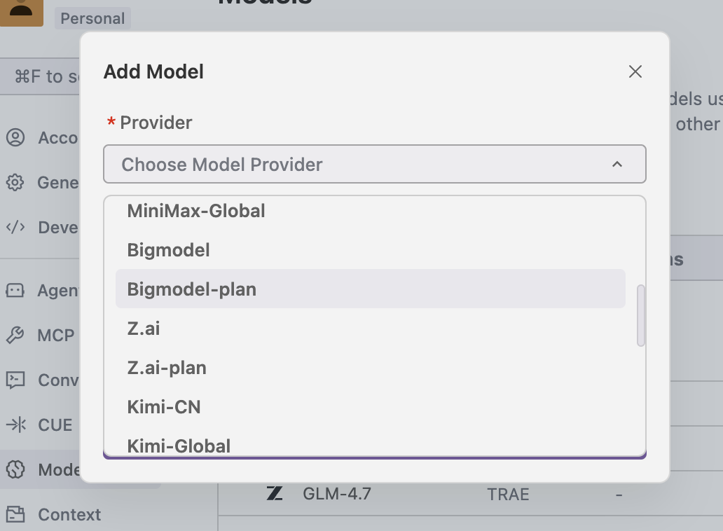Choose the Z.ai-plan provider option
The height and width of the screenshot is (531, 723).
coord(167,368)
